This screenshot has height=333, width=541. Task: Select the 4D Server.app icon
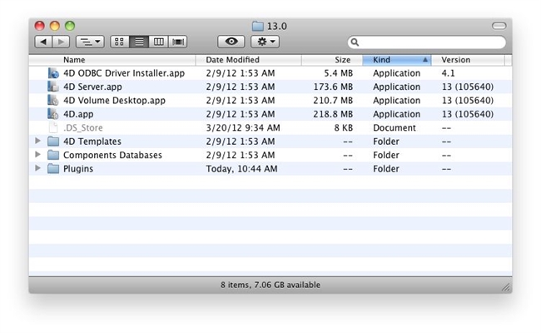click(53, 87)
